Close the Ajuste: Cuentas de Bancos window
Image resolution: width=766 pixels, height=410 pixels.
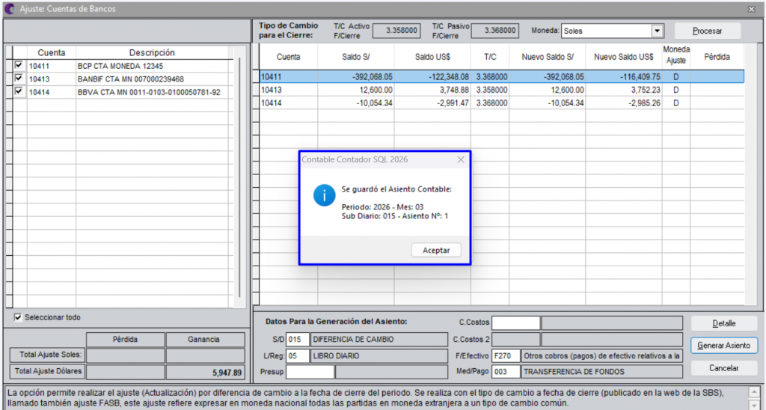pos(751,9)
